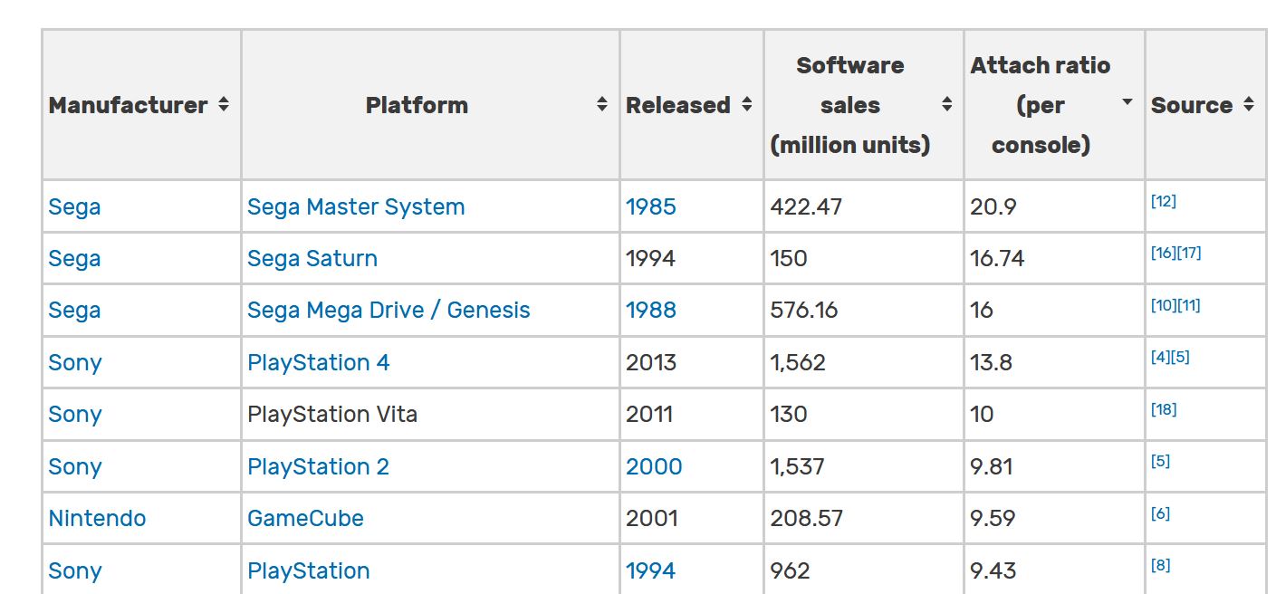Select the 16.74 attach ratio cell

coord(1054,258)
